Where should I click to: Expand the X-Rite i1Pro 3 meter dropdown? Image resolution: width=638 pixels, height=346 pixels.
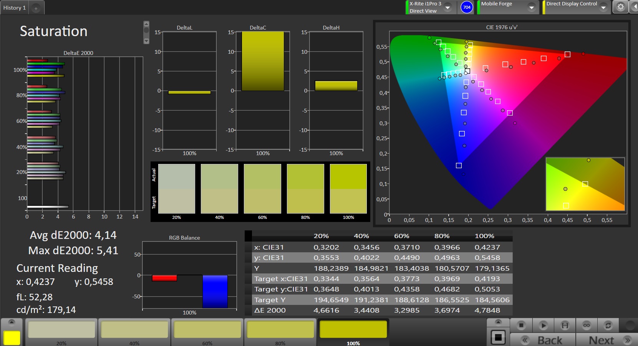click(447, 7)
